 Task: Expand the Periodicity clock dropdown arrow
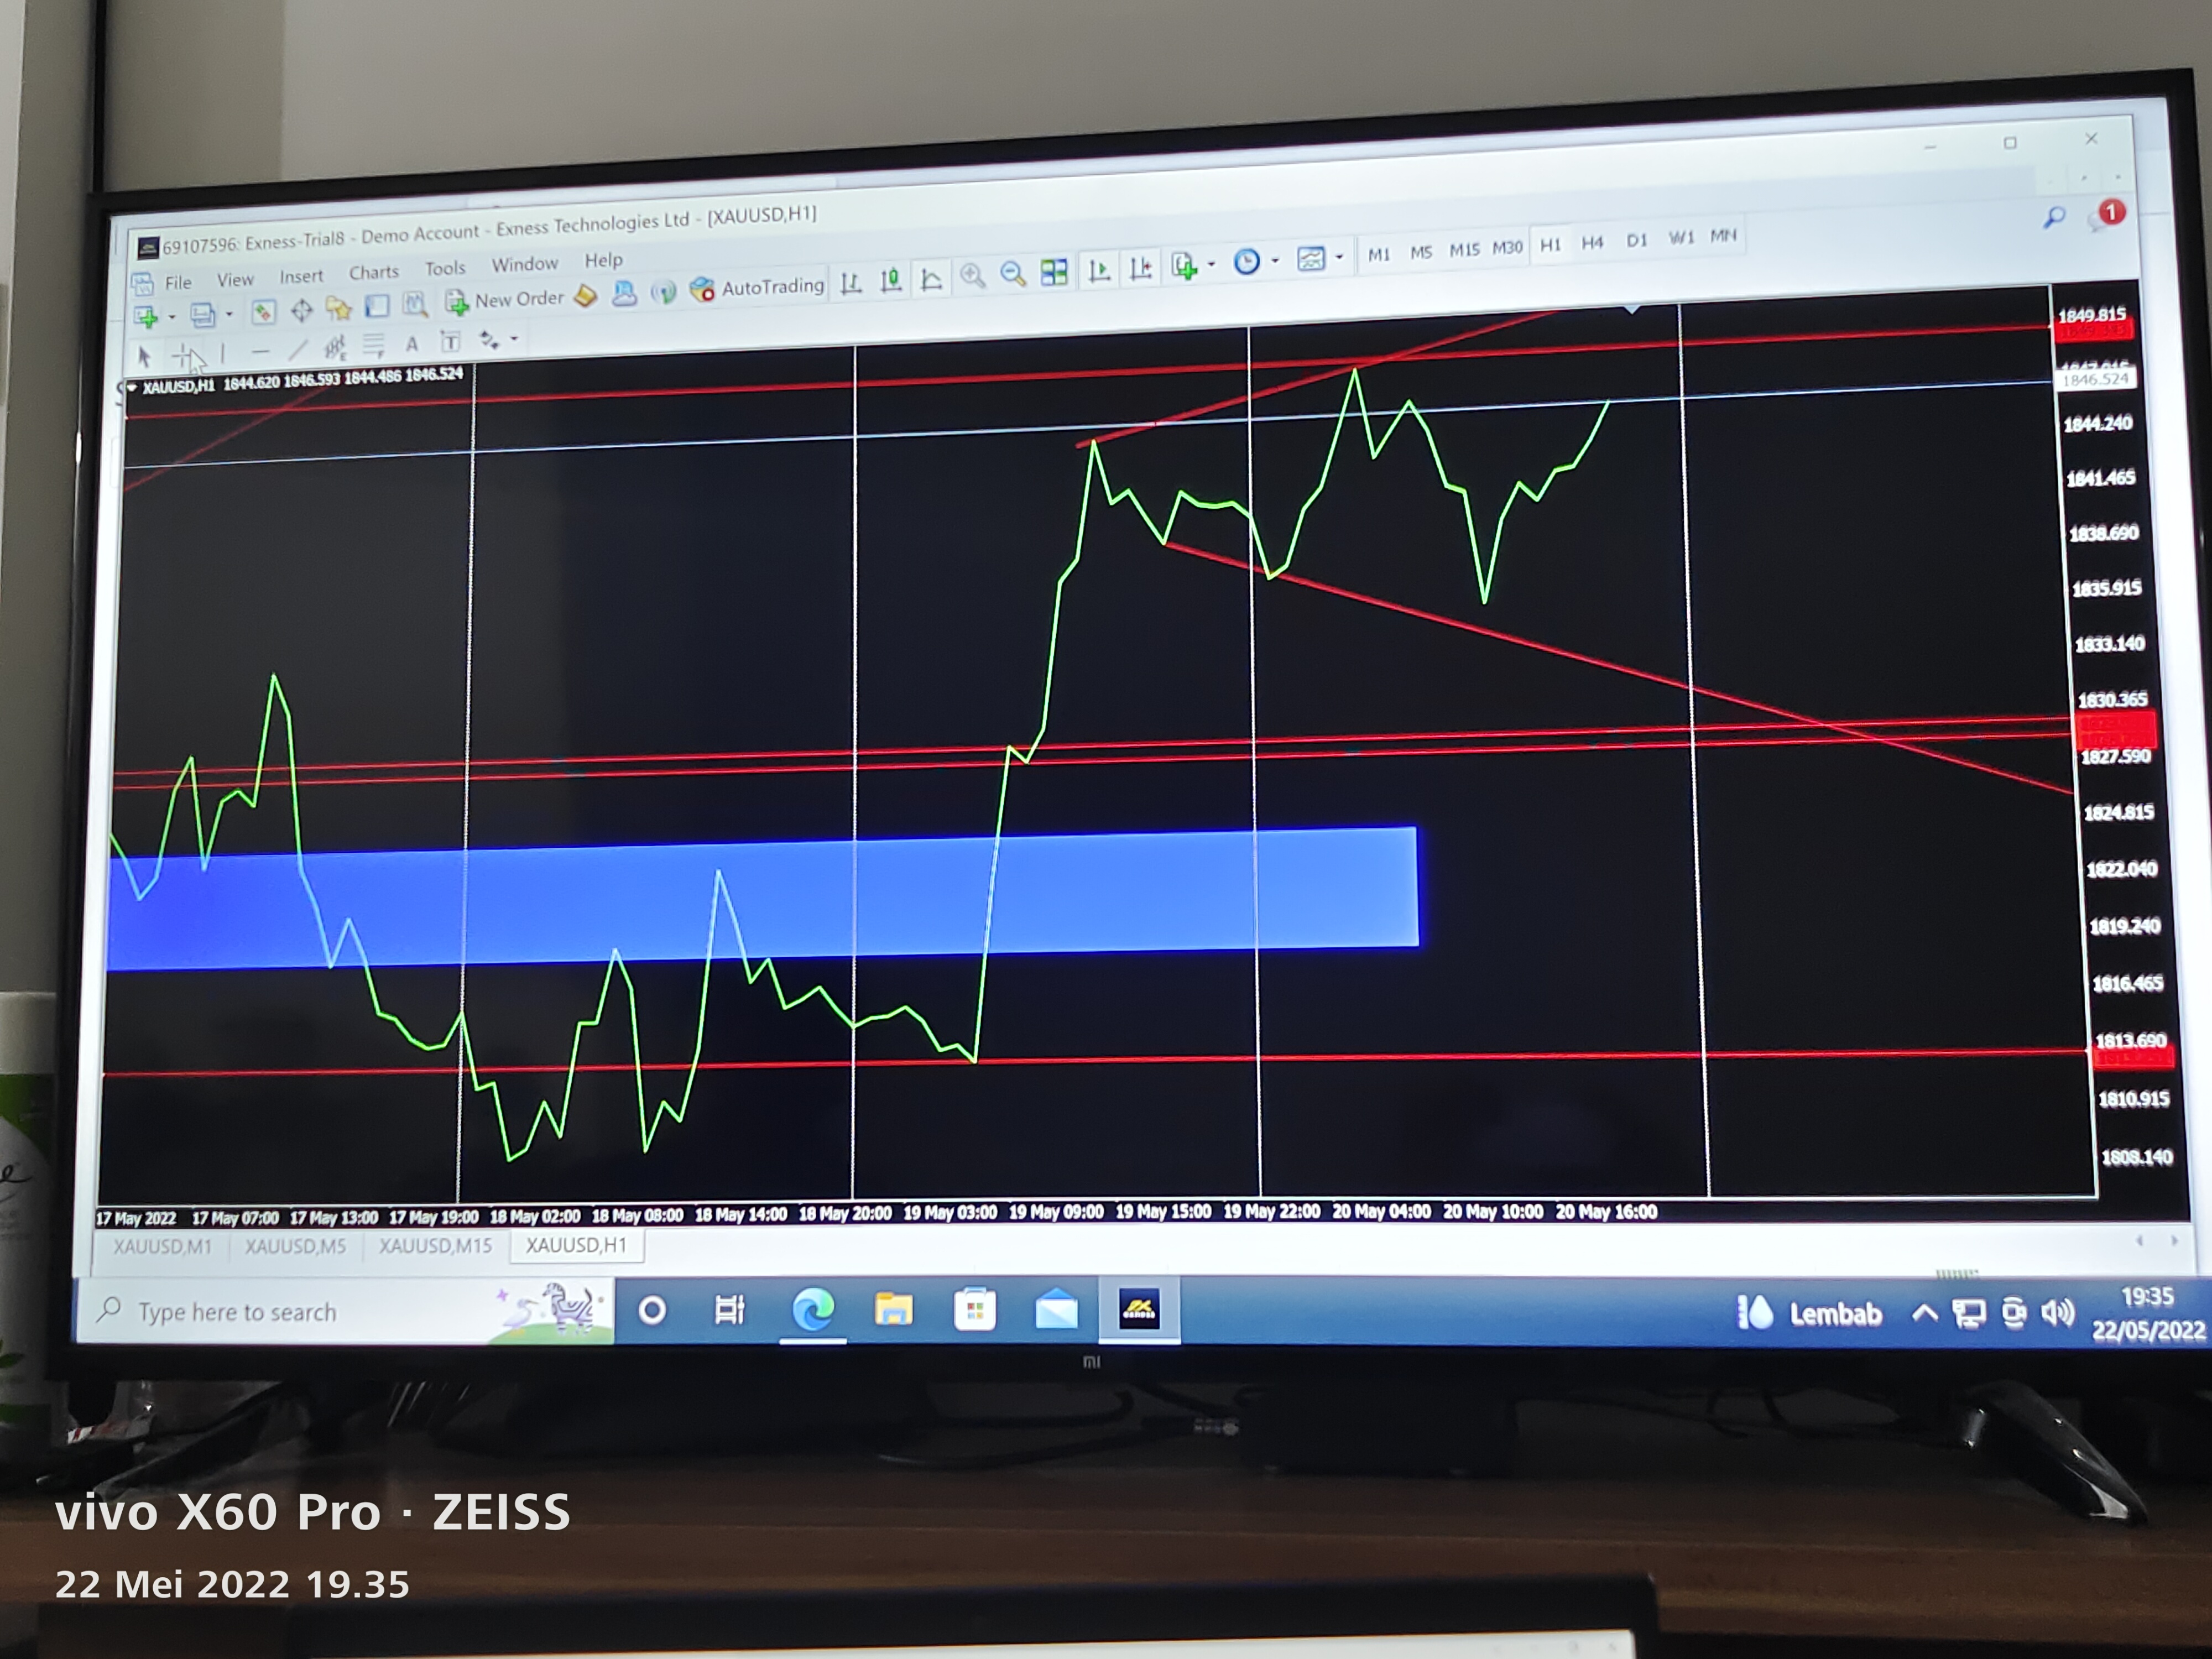[1275, 261]
